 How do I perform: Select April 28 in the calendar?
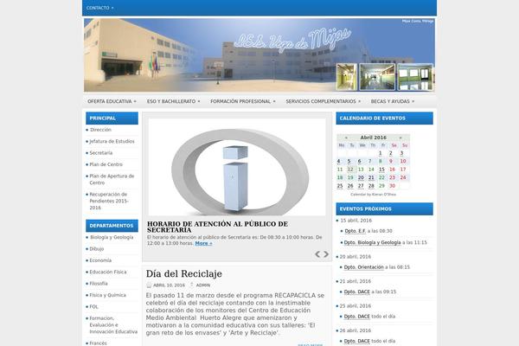click(x=371, y=186)
